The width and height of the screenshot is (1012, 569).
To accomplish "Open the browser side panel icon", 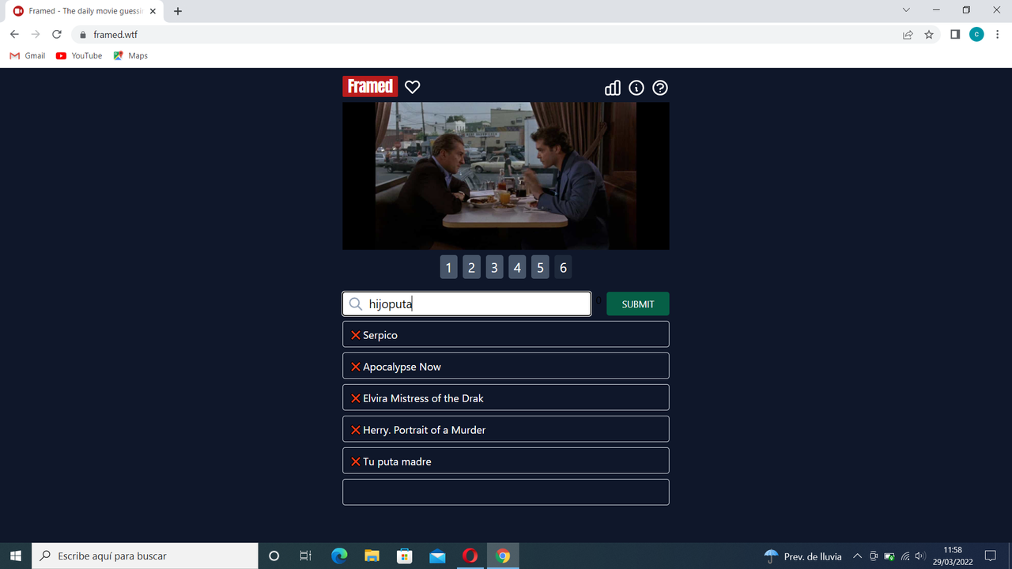I will point(955,35).
